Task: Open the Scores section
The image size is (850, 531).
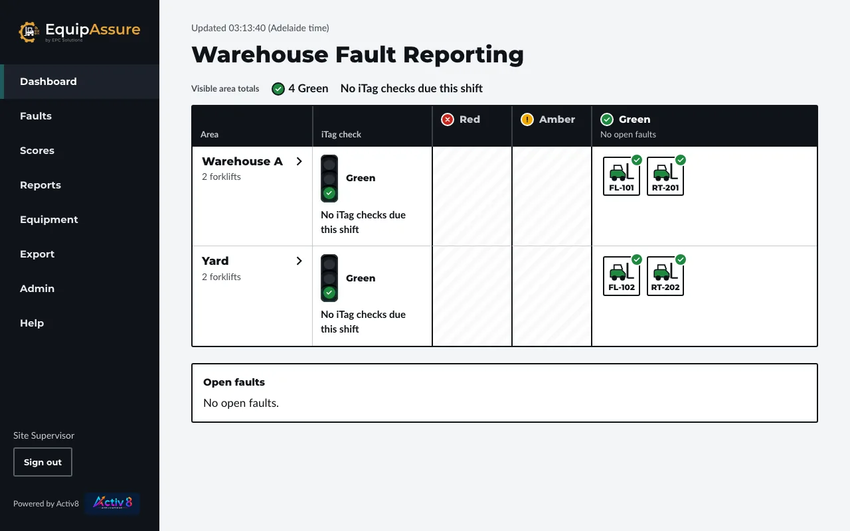Action: (80, 151)
